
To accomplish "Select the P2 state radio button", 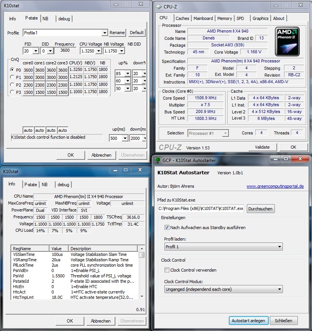I will [12, 84].
